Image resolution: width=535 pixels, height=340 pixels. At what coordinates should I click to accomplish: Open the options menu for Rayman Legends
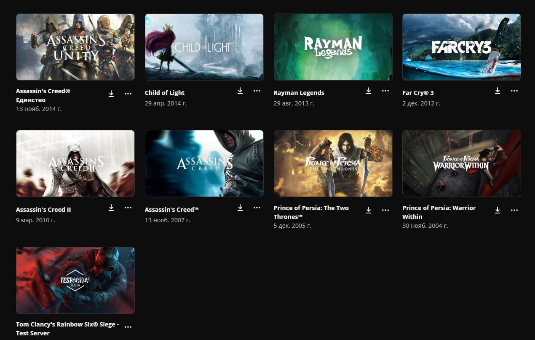385,91
